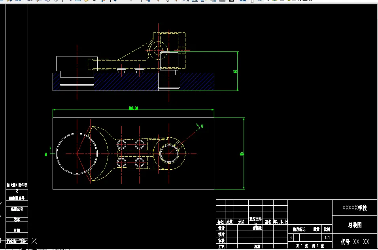The width and height of the screenshot is (378, 250).
Task: Click the '批准' label
Action: click(257, 246)
